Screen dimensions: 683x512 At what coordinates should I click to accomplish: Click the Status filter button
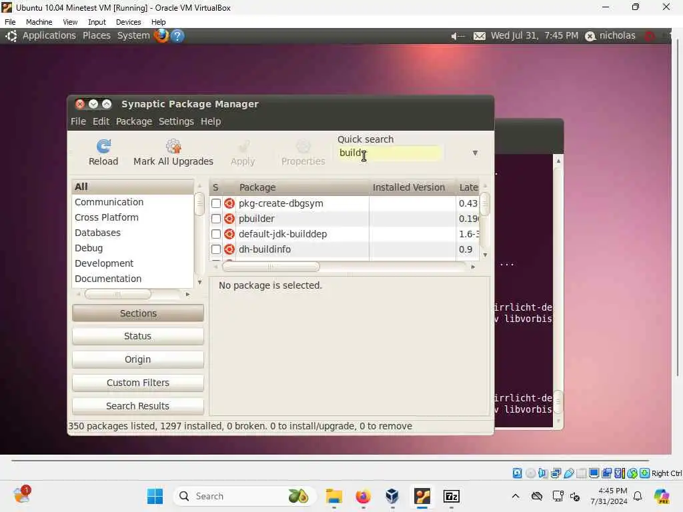coord(138,336)
